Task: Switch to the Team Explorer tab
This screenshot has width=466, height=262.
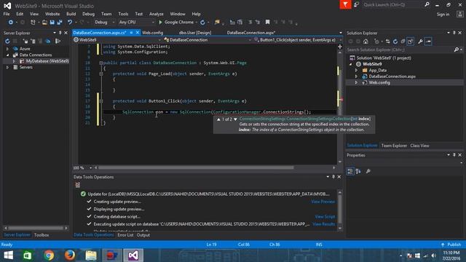Action: point(394,146)
